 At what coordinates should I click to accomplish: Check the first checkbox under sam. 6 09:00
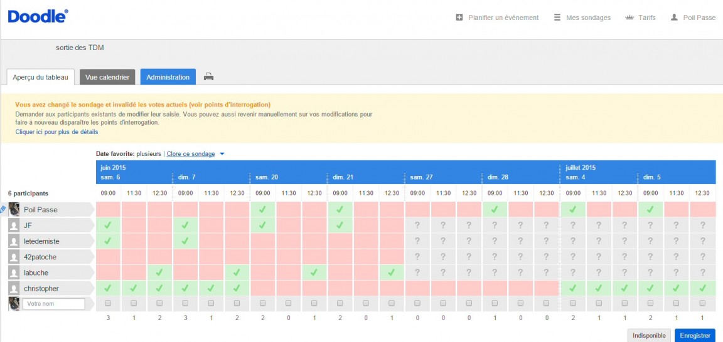click(x=108, y=303)
